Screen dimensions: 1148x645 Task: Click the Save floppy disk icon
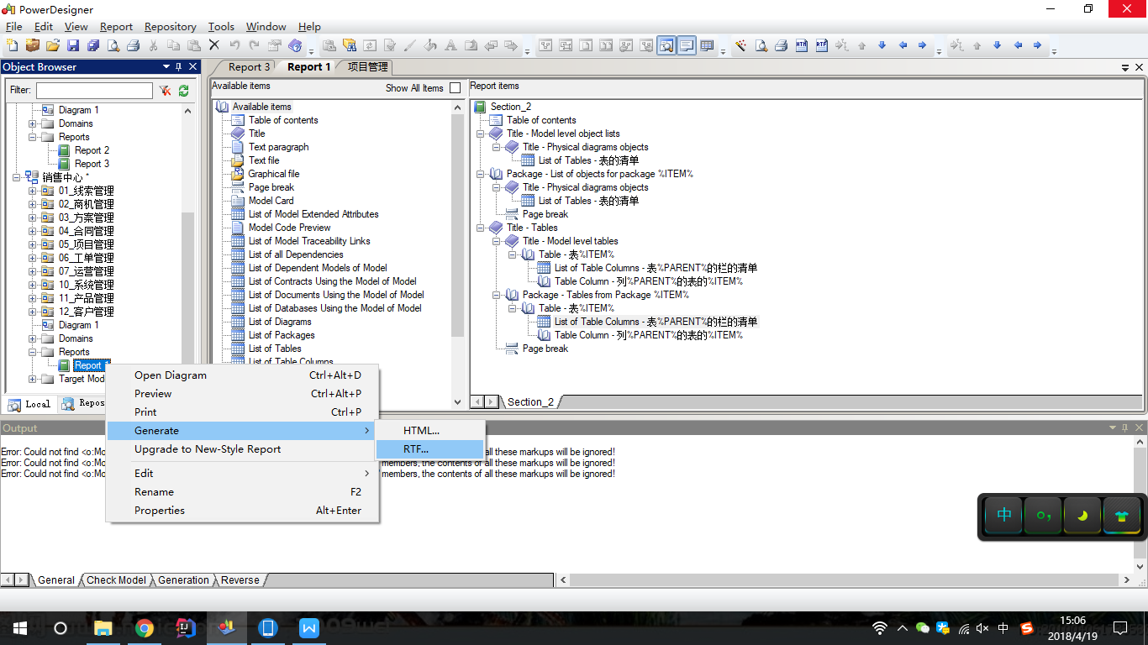click(x=73, y=45)
